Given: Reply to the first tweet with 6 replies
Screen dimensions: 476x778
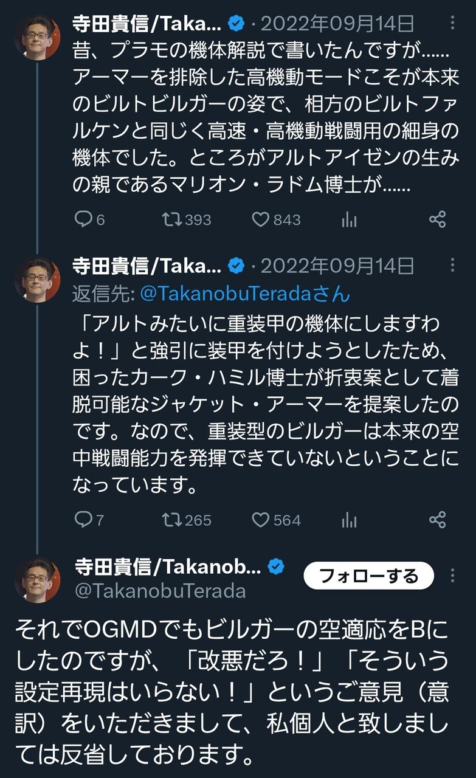Looking at the screenshot, I should pyautogui.click(x=83, y=219).
